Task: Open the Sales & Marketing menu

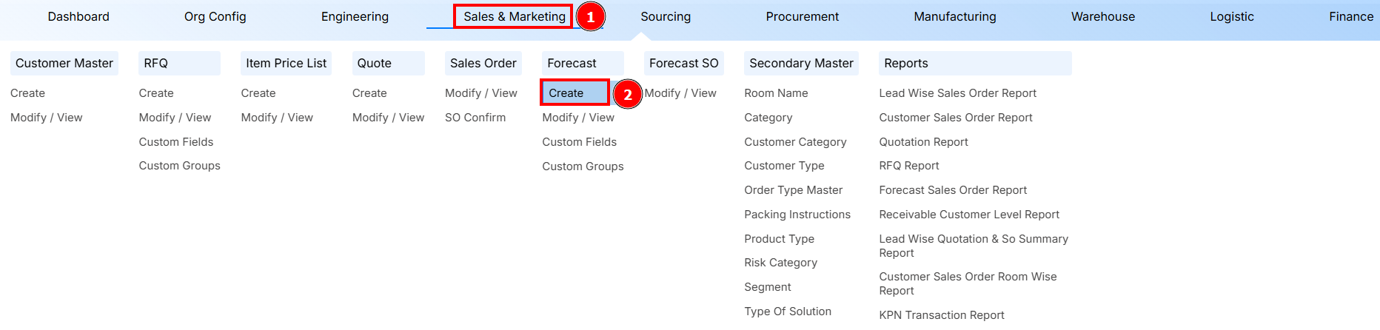Action: coord(514,16)
